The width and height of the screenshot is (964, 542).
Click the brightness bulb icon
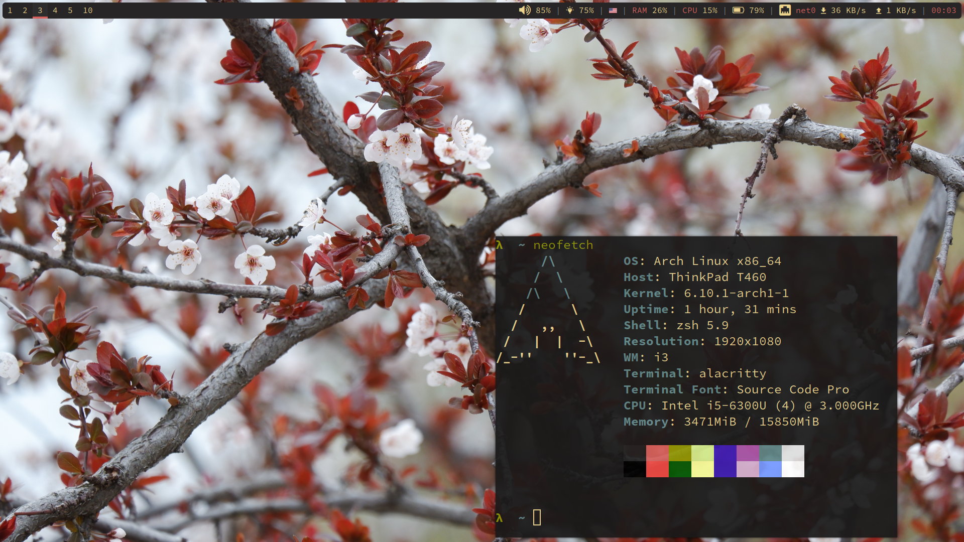pos(570,10)
